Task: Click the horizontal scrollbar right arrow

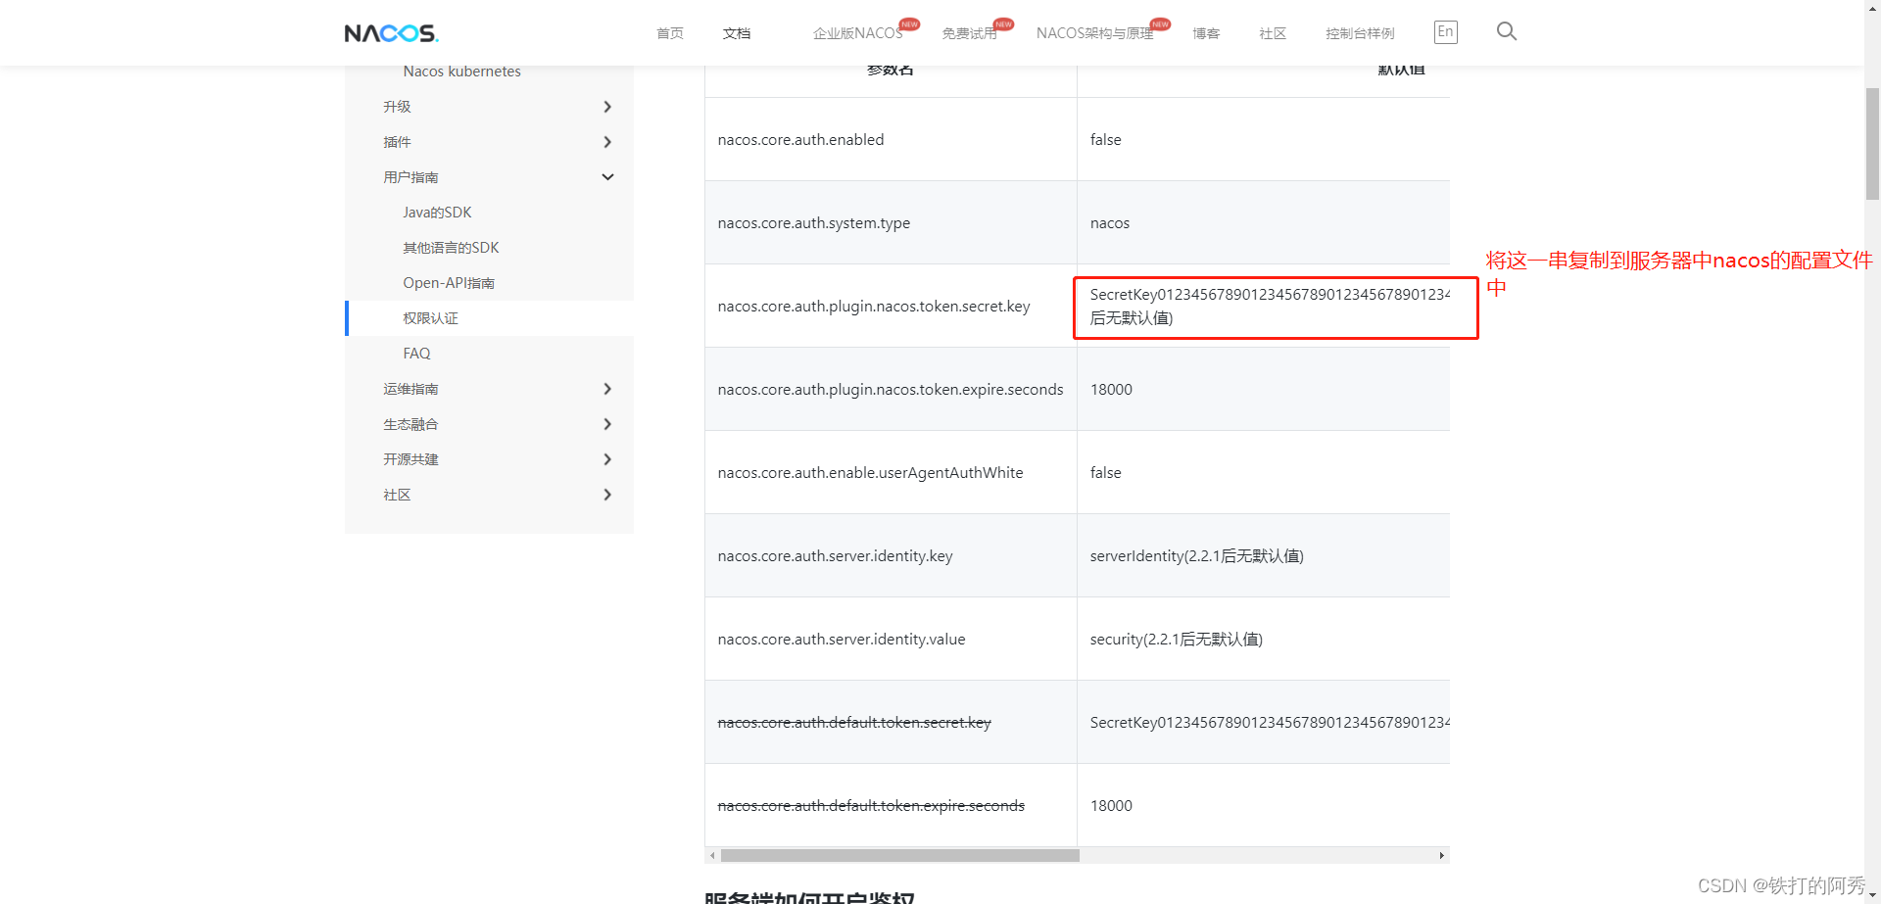Action: coord(1441,855)
